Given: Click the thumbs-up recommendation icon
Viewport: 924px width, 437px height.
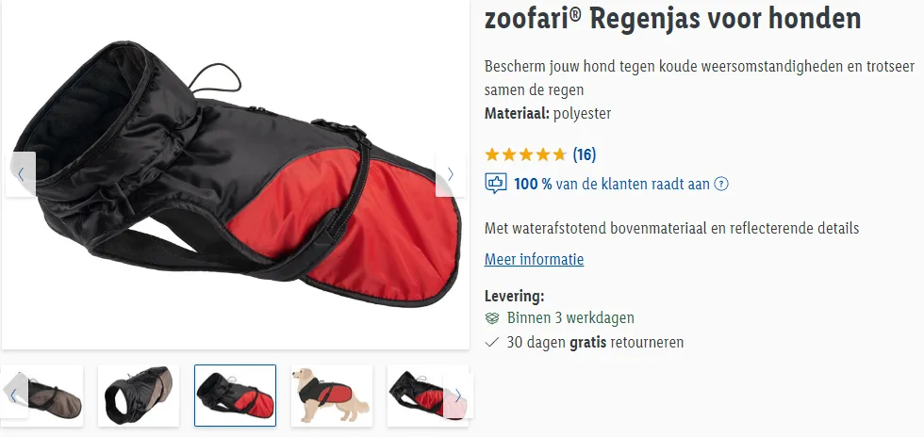Looking at the screenshot, I should click(496, 184).
